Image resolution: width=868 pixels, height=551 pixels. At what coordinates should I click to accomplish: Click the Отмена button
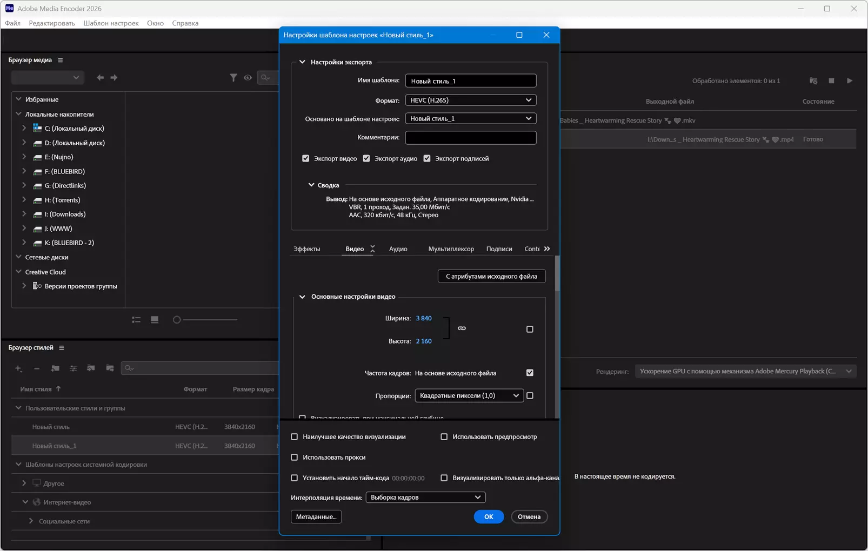coord(529,517)
